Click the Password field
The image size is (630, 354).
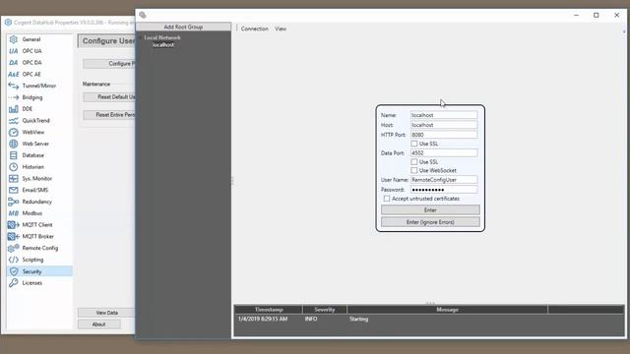pyautogui.click(x=444, y=190)
